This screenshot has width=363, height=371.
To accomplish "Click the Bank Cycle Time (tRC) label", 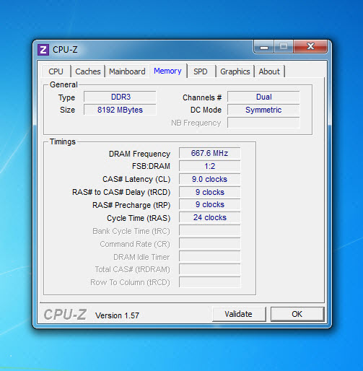I will point(131,231).
